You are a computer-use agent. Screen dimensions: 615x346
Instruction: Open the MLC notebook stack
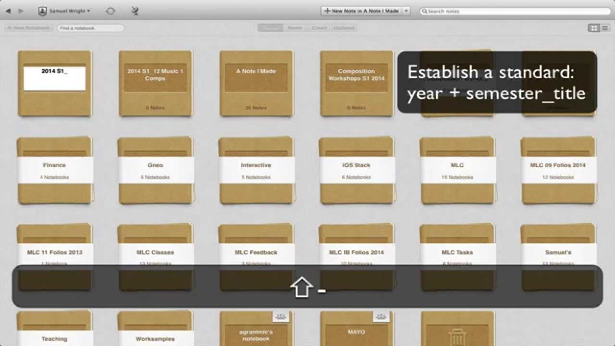(457, 170)
